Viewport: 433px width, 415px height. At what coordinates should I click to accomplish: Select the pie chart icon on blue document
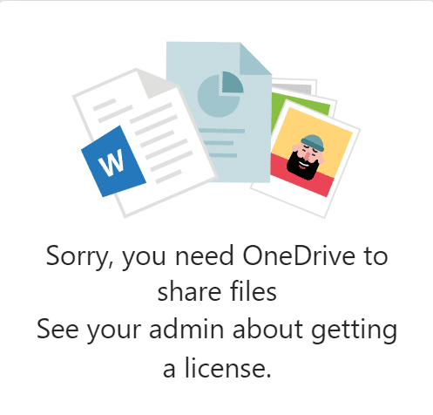220,94
